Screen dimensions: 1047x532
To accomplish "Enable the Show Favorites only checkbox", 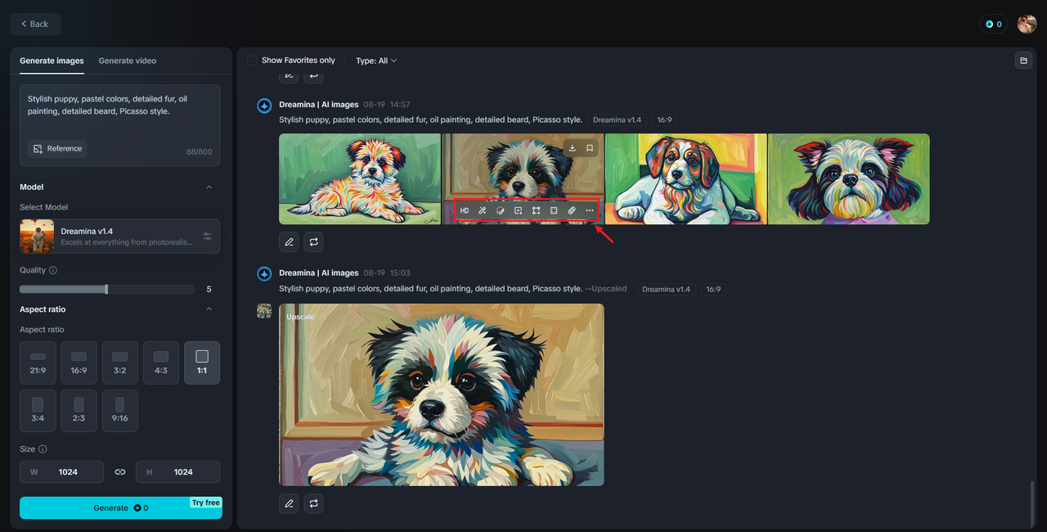I will pyautogui.click(x=252, y=61).
